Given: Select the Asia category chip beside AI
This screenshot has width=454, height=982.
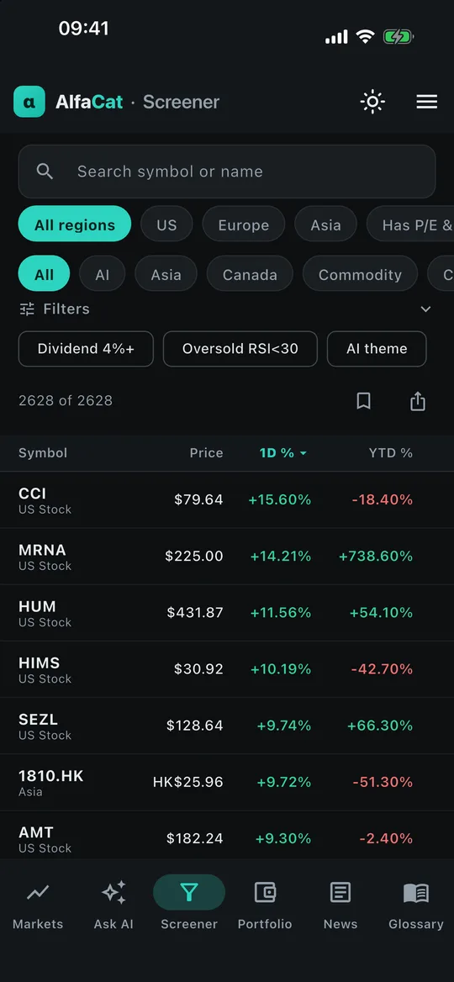Looking at the screenshot, I should tap(166, 273).
